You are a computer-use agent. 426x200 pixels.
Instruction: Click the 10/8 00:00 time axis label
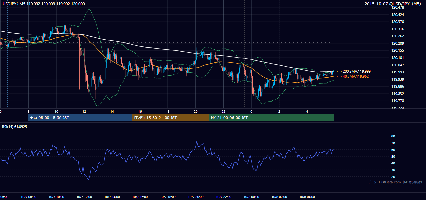(x=251, y=197)
